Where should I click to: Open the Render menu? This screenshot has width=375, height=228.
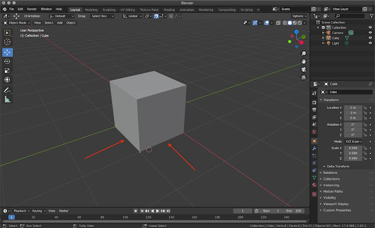point(32,9)
